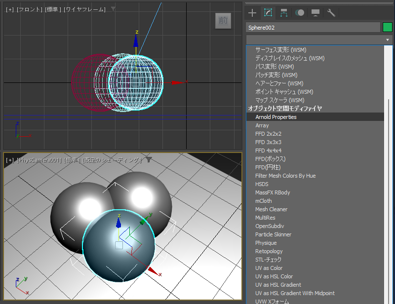Viewport: 395px width, 304px height.
Task: Click the Front viewport cube face
Action: click(x=223, y=21)
